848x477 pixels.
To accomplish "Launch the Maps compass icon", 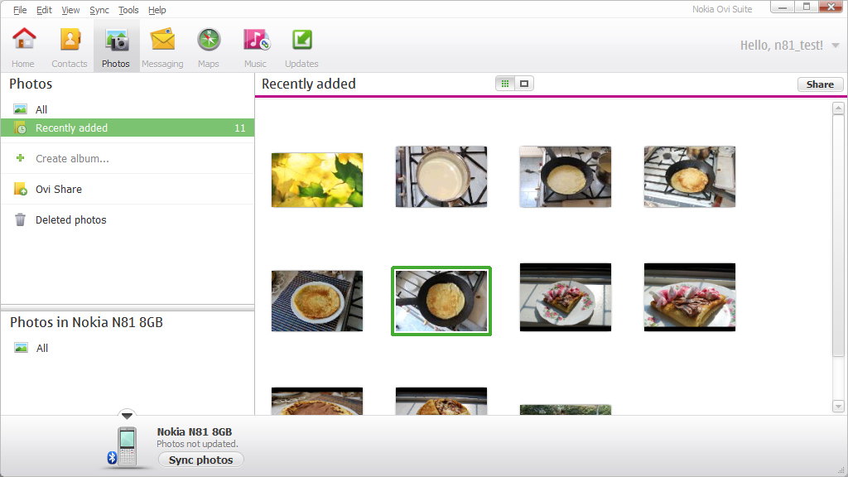I will (209, 40).
